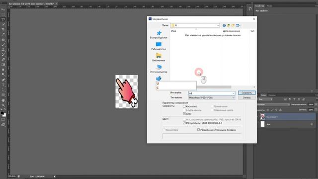The width and height of the screenshot is (318, 179).
Task: Select the Horizontal Type tool
Action: (x=3, y=85)
